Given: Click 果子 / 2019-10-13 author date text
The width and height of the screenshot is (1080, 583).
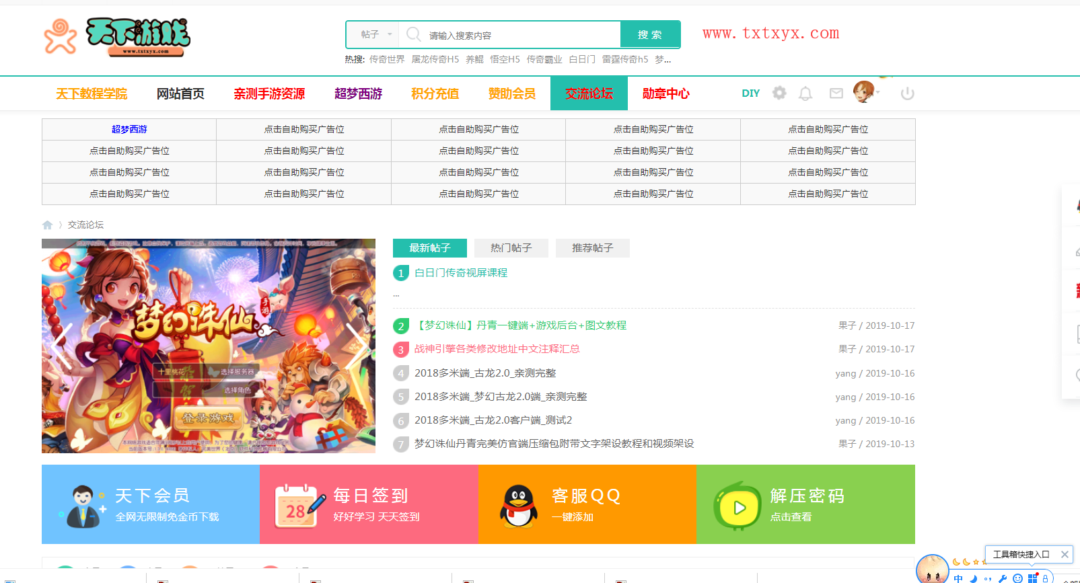Looking at the screenshot, I should click(877, 444).
